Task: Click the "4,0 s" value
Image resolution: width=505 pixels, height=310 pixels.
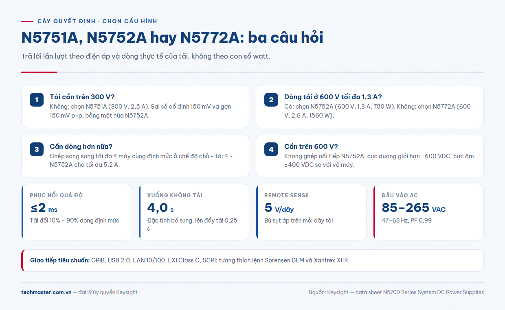Action: click(160, 208)
